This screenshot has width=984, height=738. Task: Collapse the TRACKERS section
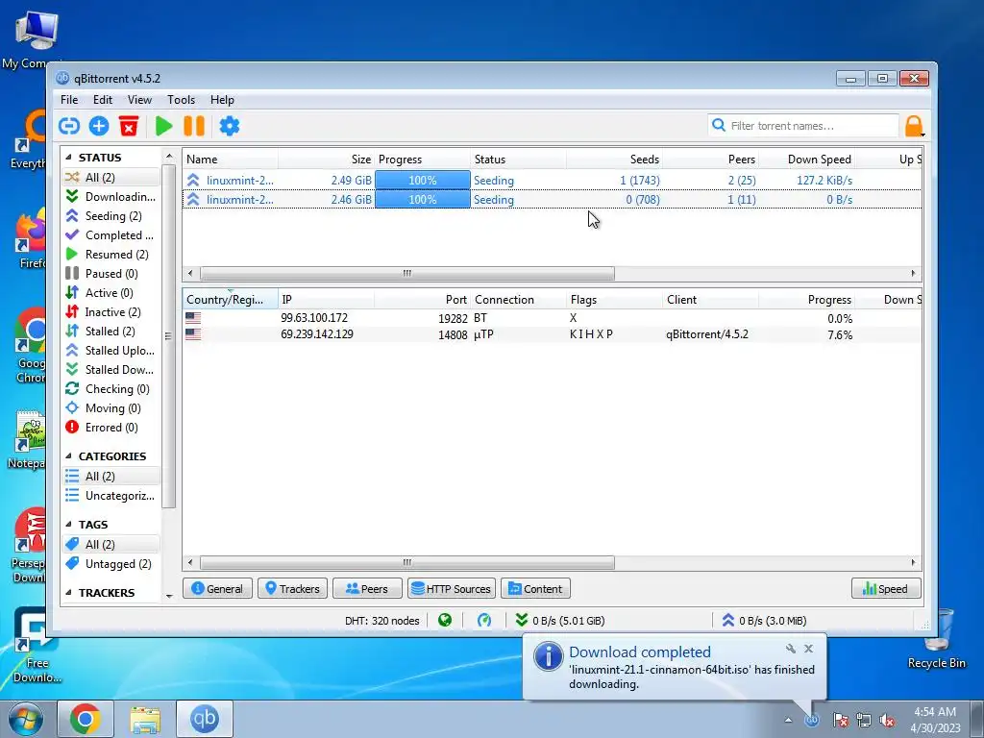click(68, 593)
